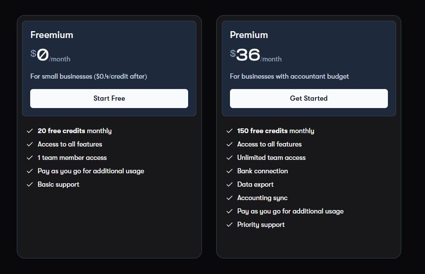Click the checkmark beside Priority support
The width and height of the screenshot is (425, 274).
click(230, 224)
